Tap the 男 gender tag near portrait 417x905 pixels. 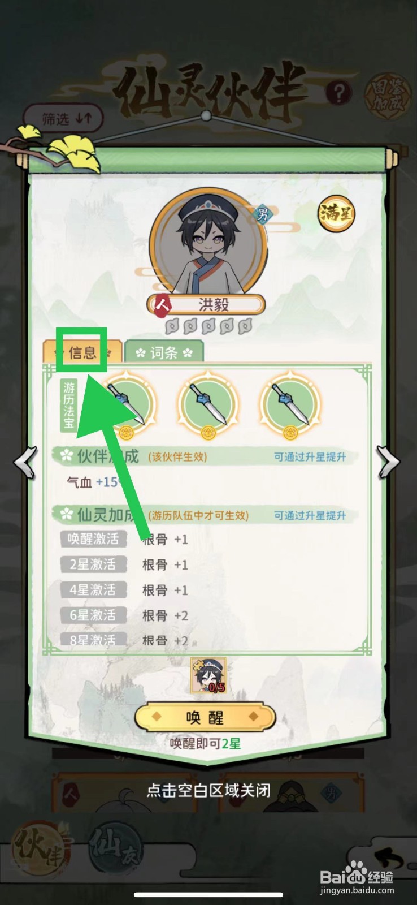(262, 214)
